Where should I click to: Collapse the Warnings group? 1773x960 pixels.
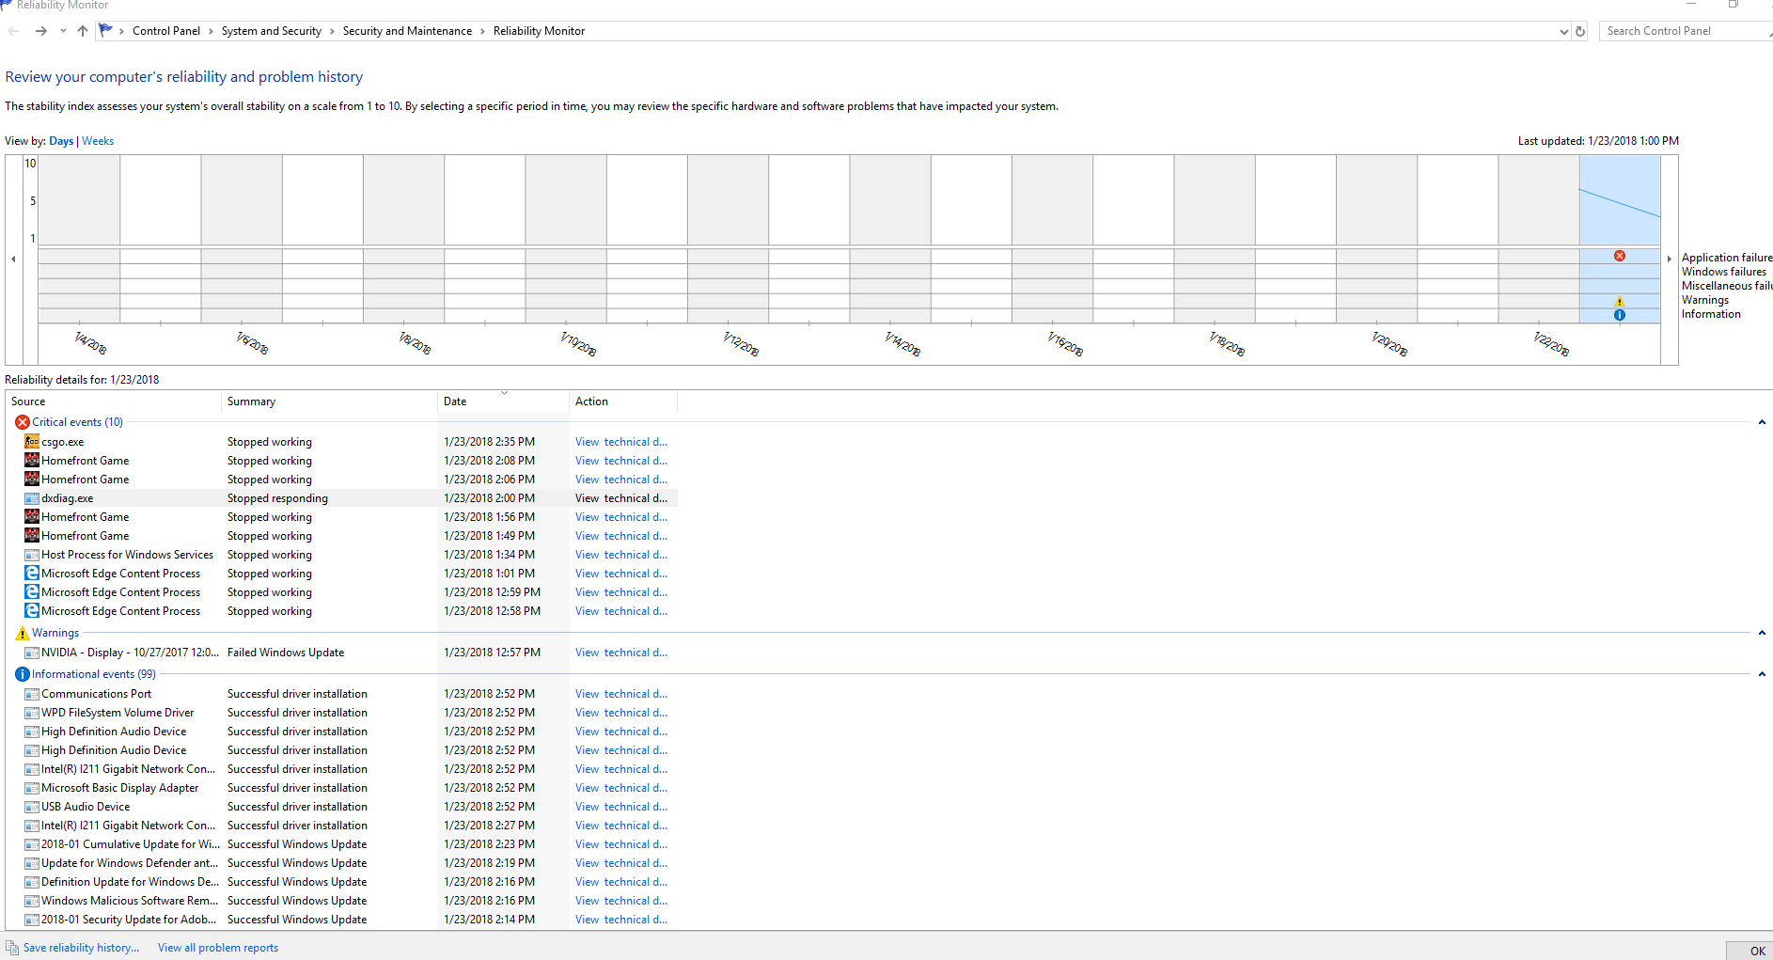(x=1762, y=633)
